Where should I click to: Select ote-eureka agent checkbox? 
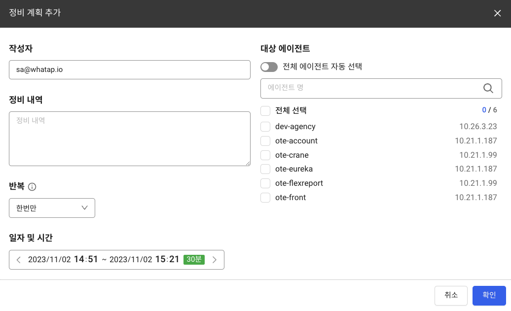(265, 169)
